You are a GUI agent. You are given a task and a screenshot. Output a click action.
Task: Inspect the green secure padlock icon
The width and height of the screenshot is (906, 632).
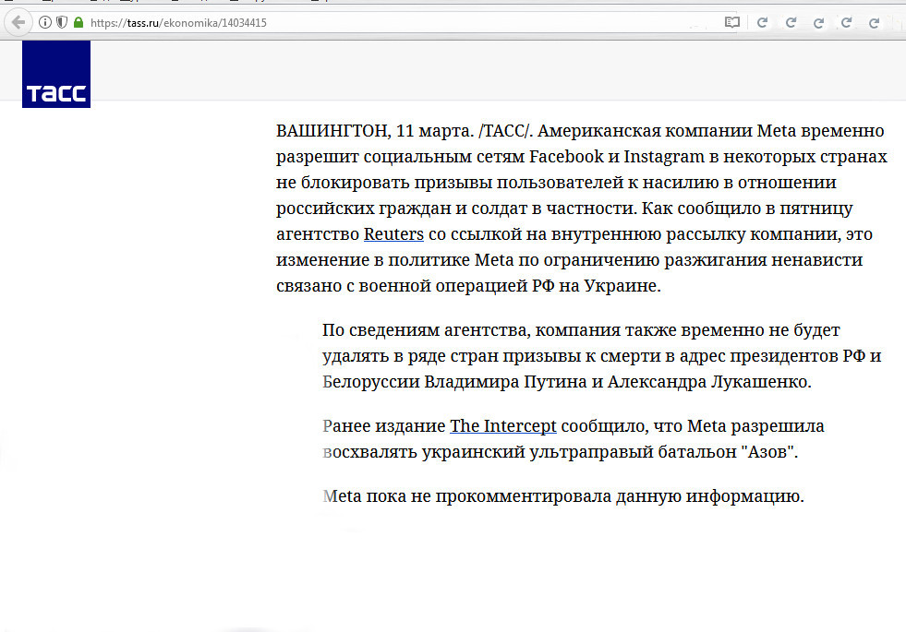coord(79,22)
